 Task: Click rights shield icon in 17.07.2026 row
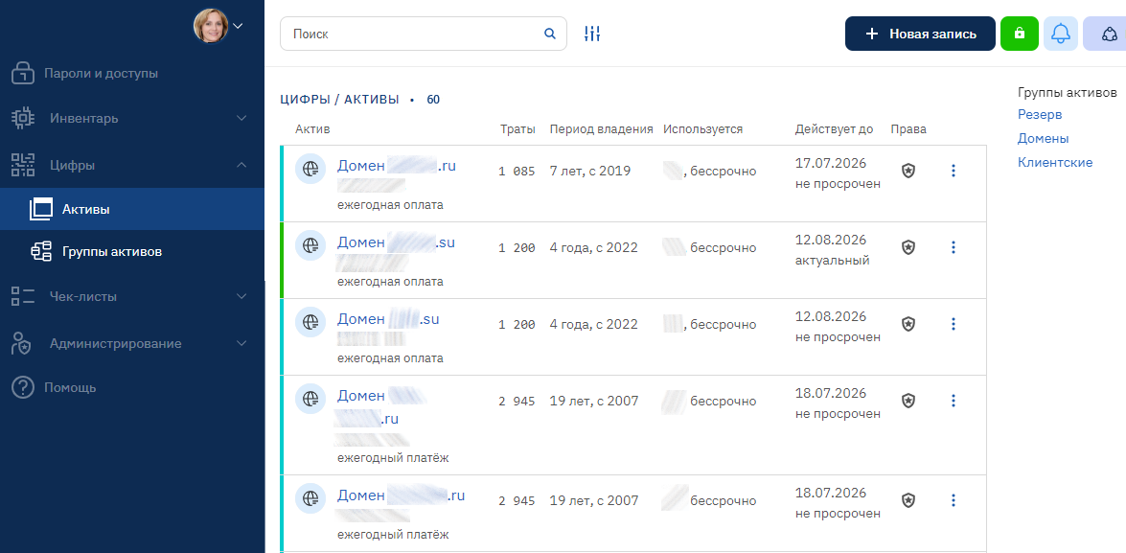coord(908,171)
